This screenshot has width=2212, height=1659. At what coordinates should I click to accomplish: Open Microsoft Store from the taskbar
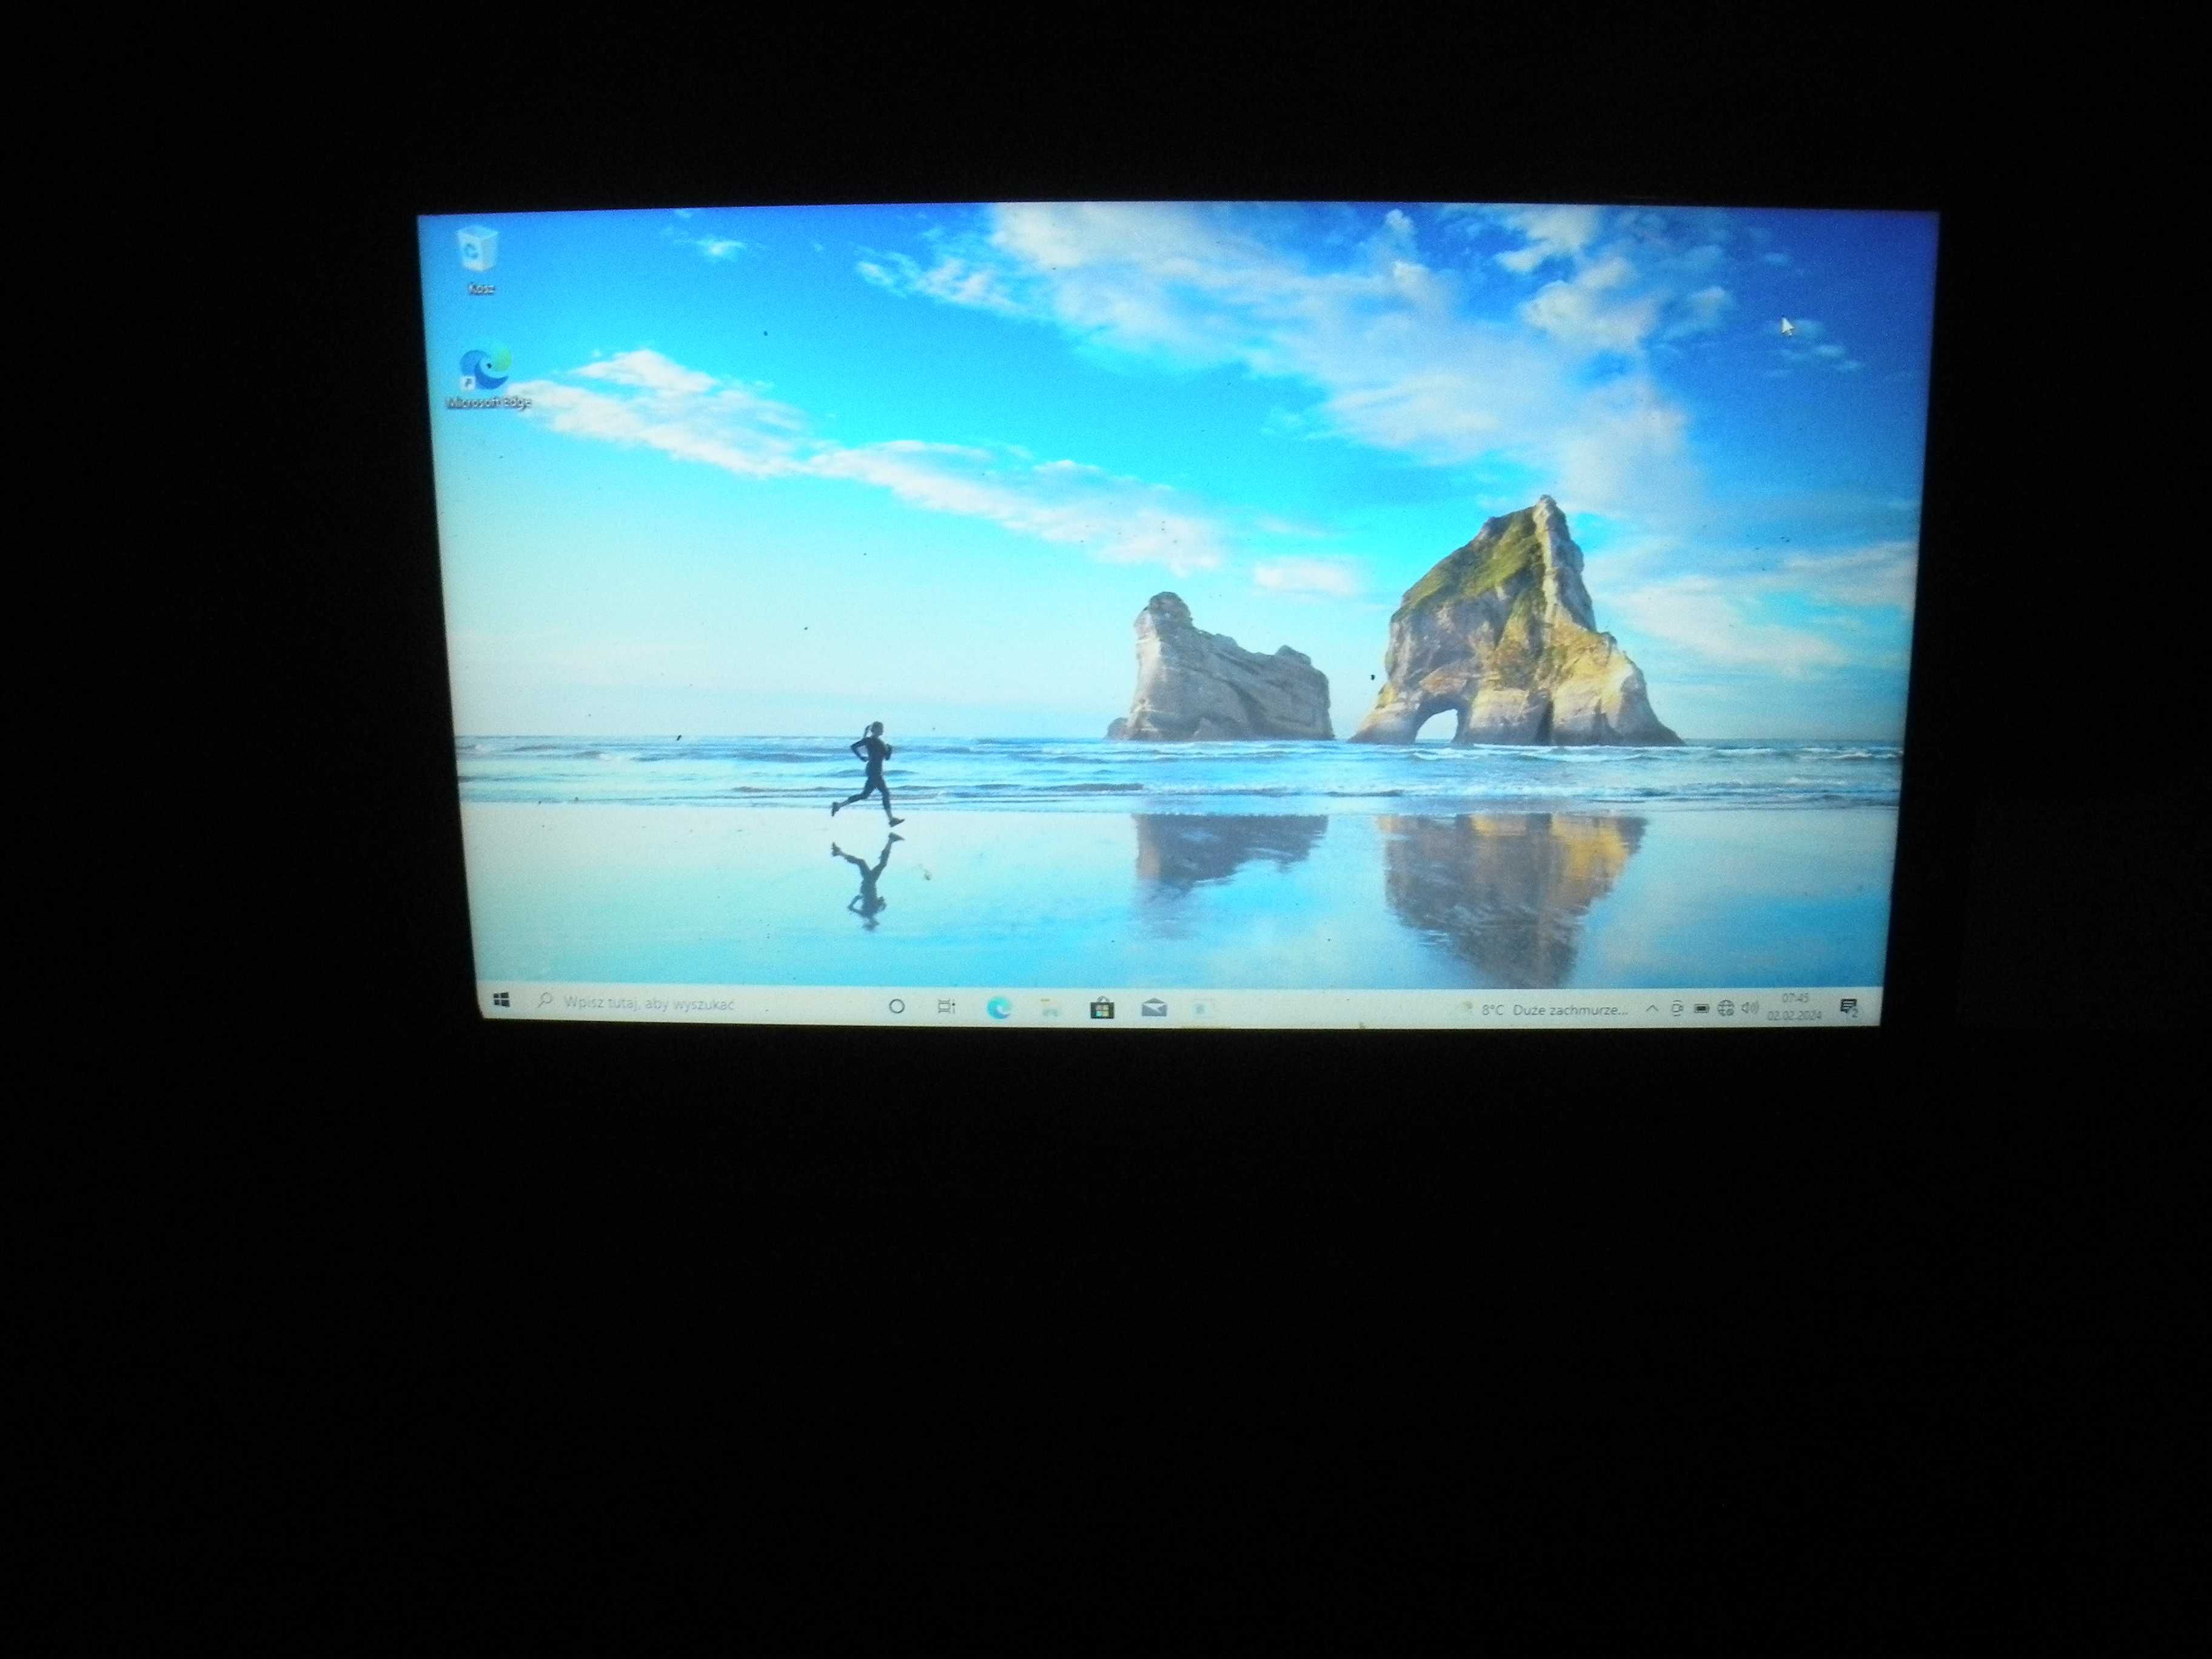[1102, 1008]
